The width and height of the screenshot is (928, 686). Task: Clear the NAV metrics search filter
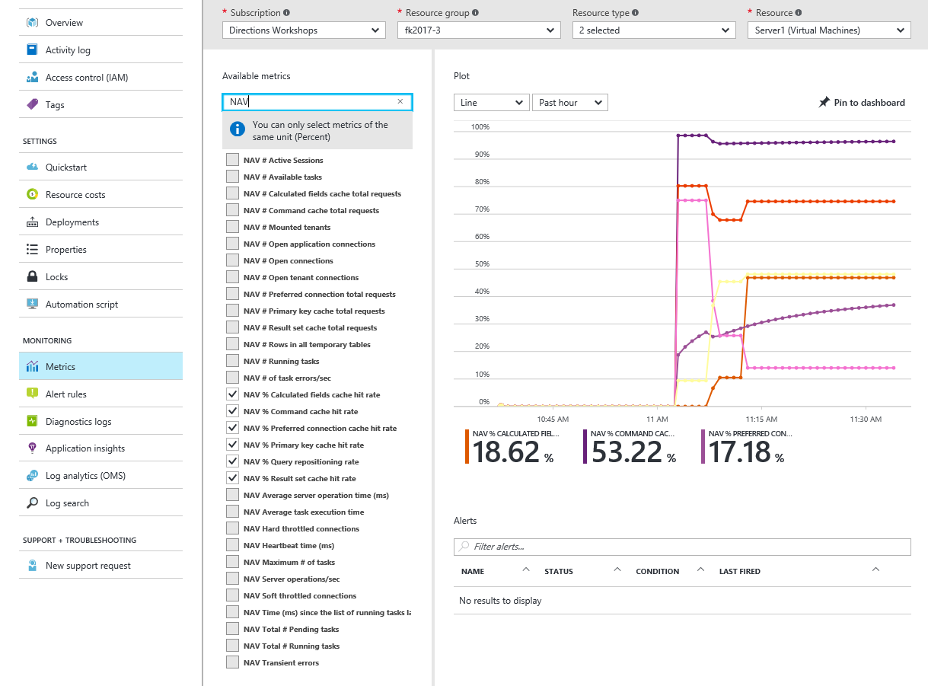click(400, 102)
